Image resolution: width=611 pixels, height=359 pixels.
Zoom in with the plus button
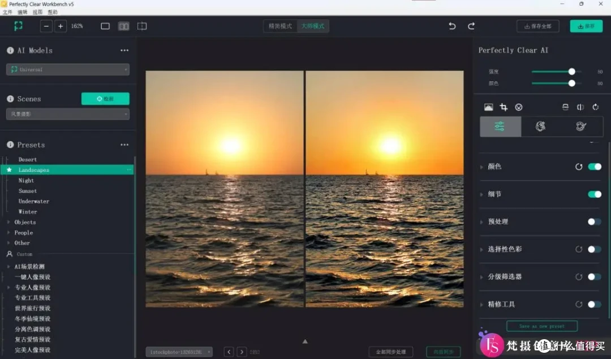[61, 26]
